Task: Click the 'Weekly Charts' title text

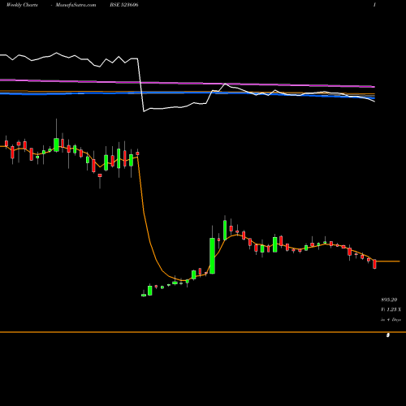Action: tap(22, 5)
